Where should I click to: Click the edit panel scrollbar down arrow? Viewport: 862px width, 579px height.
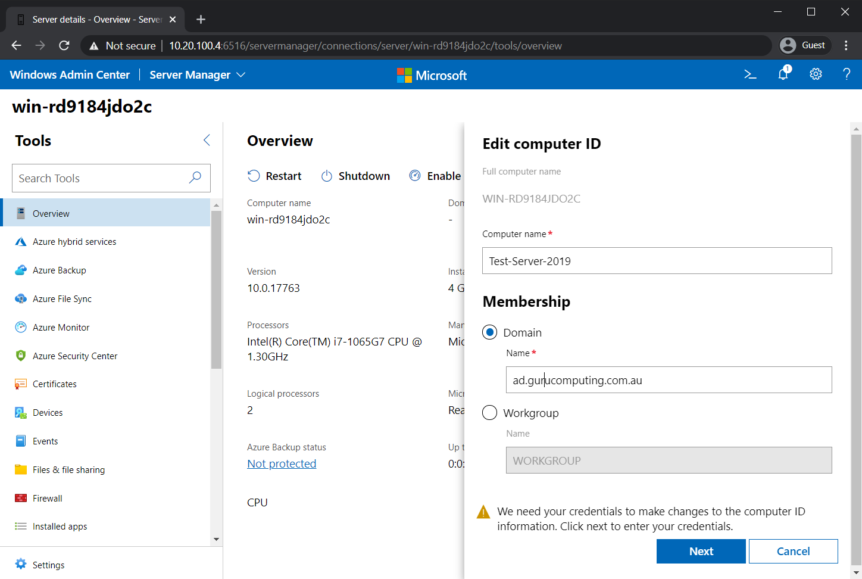click(x=857, y=573)
